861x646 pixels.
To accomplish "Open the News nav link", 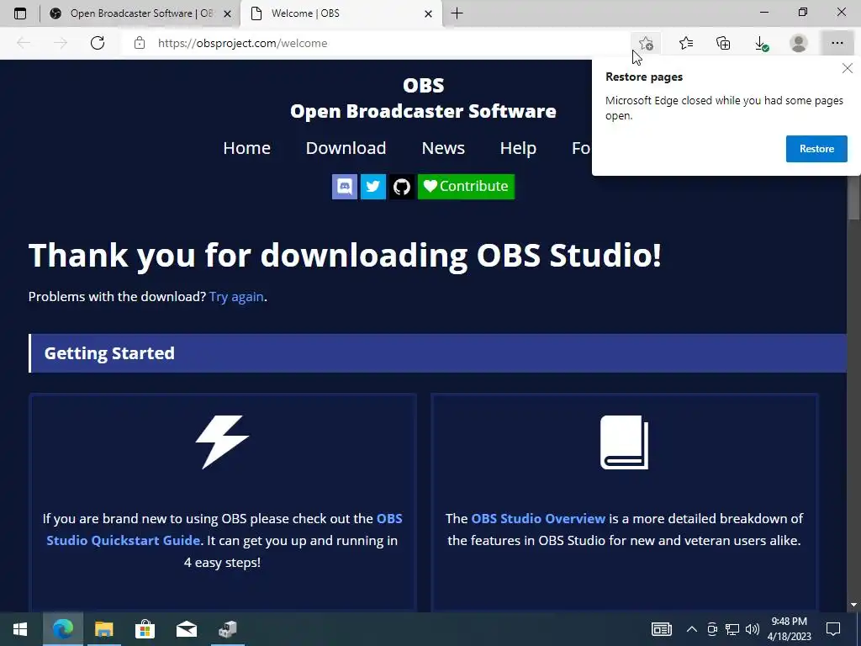I will tap(443, 148).
